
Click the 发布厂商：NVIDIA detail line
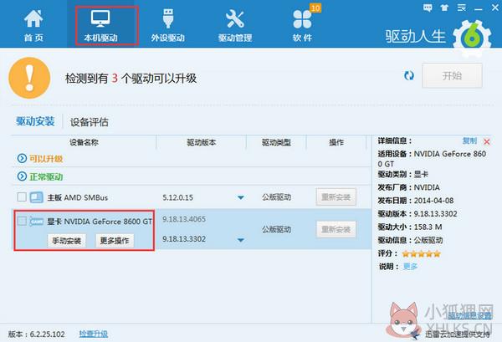408,187
